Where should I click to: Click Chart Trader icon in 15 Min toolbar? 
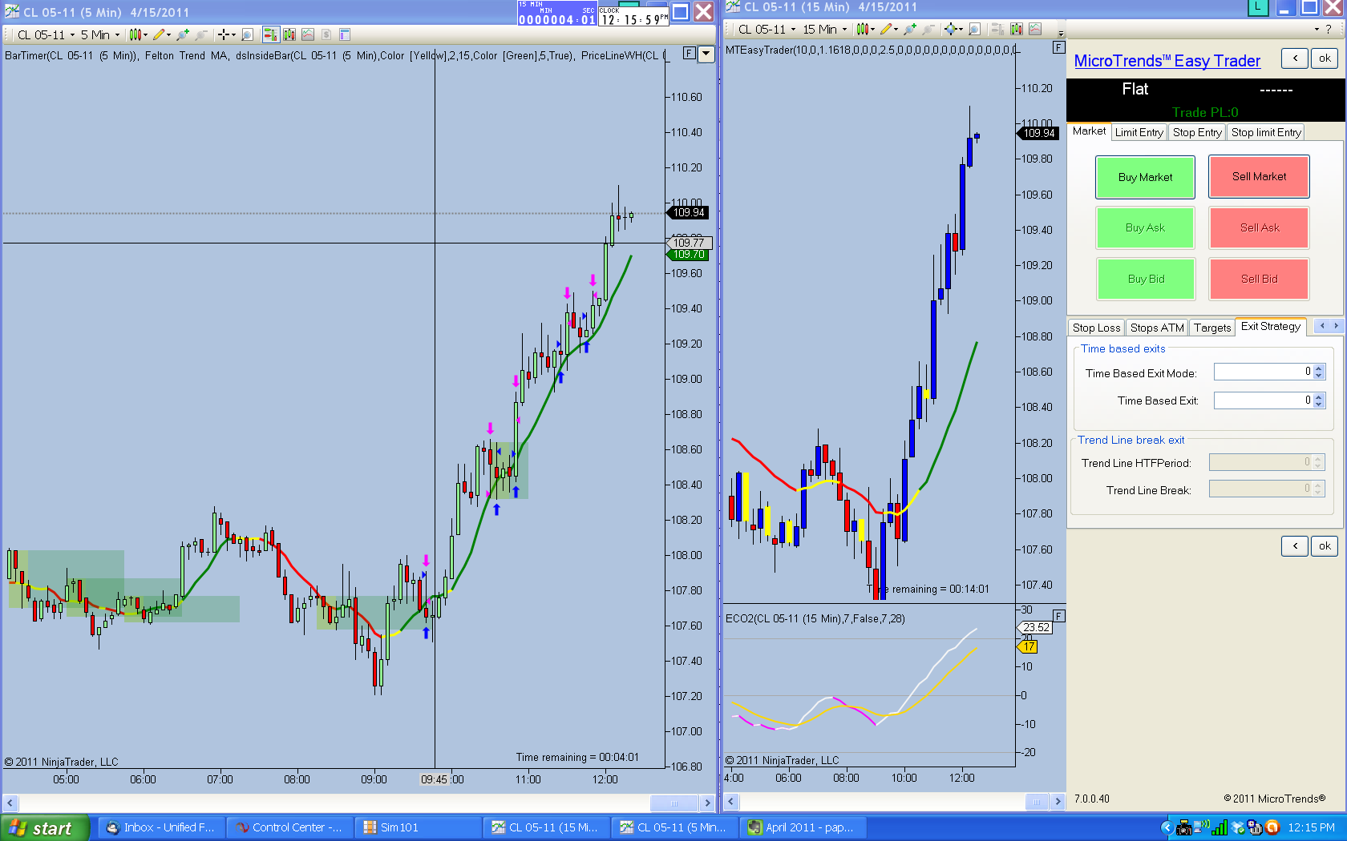coord(997,29)
